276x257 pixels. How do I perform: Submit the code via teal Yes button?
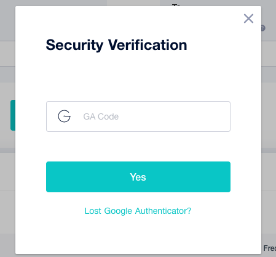[138, 177]
